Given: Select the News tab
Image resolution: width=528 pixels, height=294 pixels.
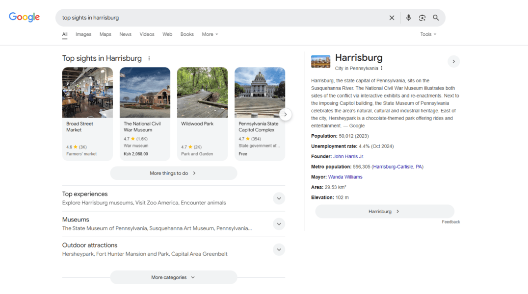Looking at the screenshot, I should point(125,34).
